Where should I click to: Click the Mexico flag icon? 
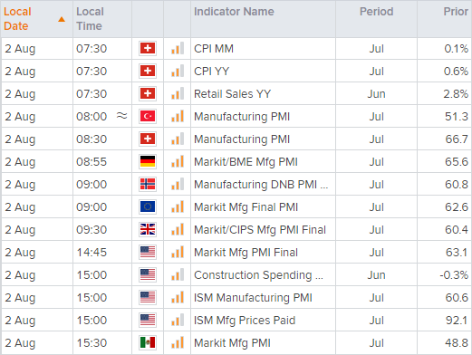[x=148, y=342]
